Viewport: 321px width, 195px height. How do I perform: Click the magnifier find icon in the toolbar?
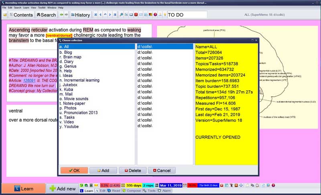pos(122,15)
